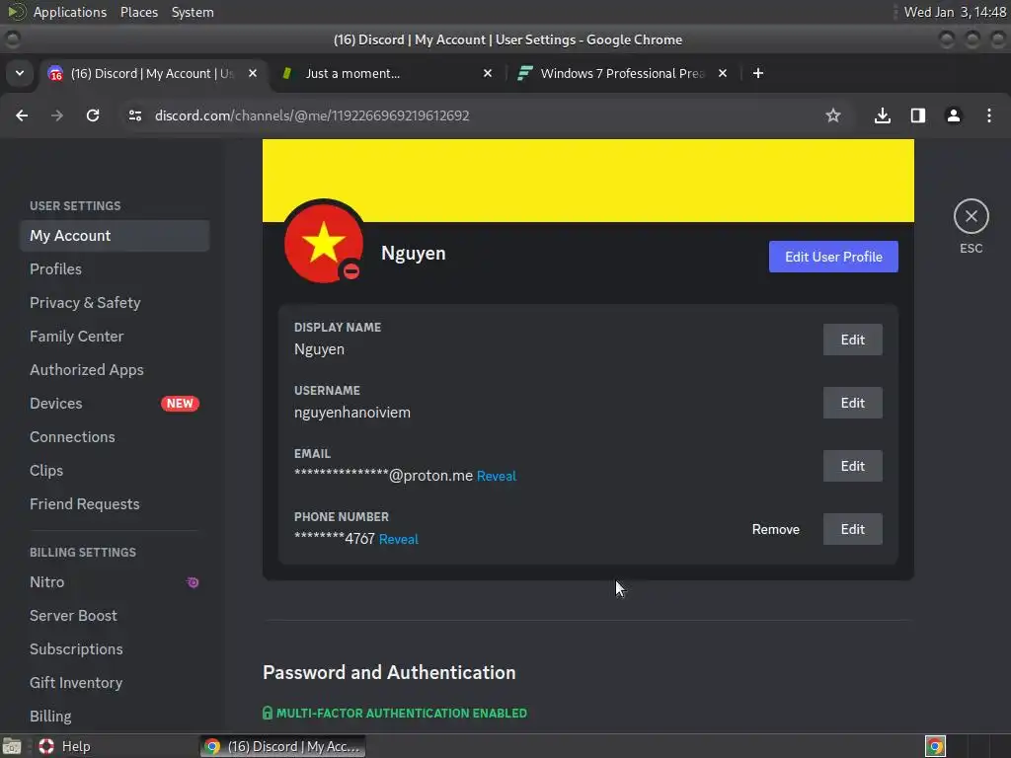
Task: Open Gift Inventory settings
Action: [115, 683]
